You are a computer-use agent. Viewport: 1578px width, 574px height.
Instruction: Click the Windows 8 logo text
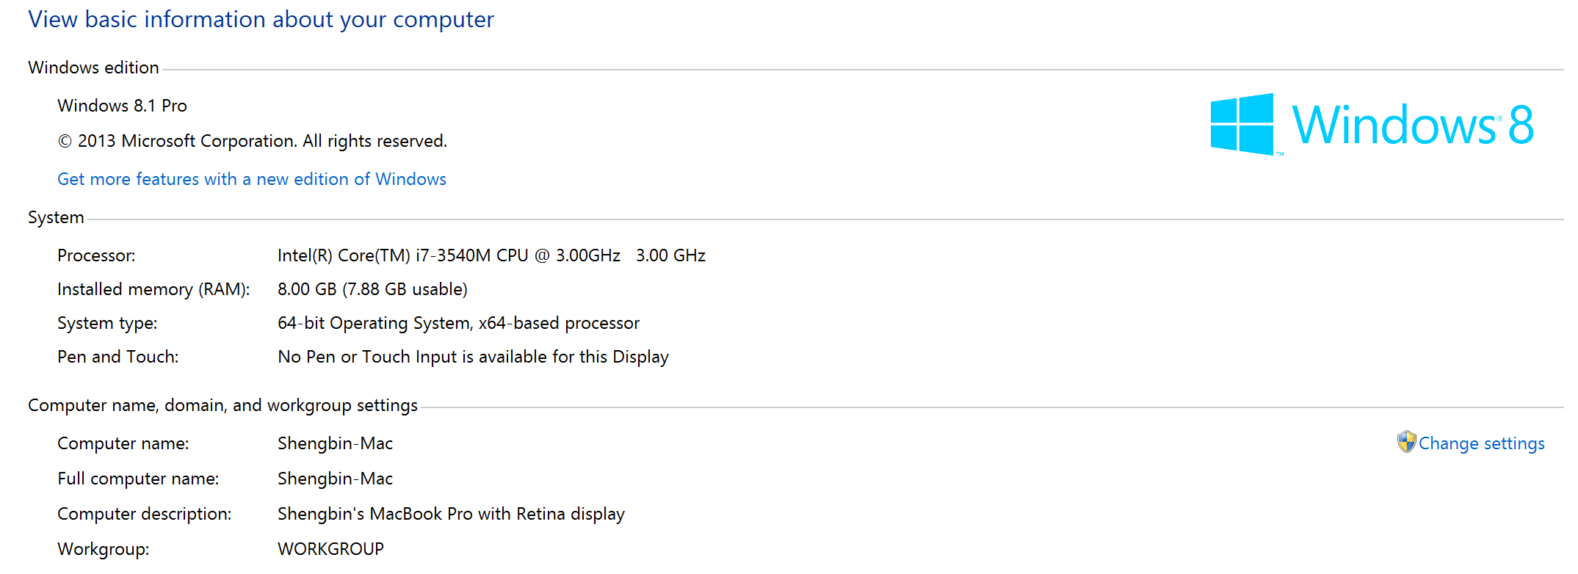coord(1413,125)
